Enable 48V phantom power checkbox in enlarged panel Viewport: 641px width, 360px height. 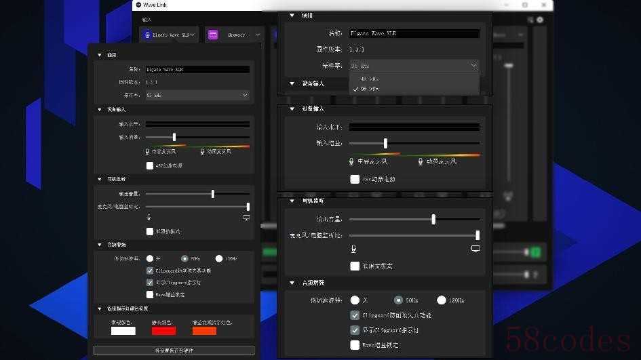pos(355,180)
